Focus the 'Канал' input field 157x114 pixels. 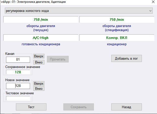click(18, 59)
